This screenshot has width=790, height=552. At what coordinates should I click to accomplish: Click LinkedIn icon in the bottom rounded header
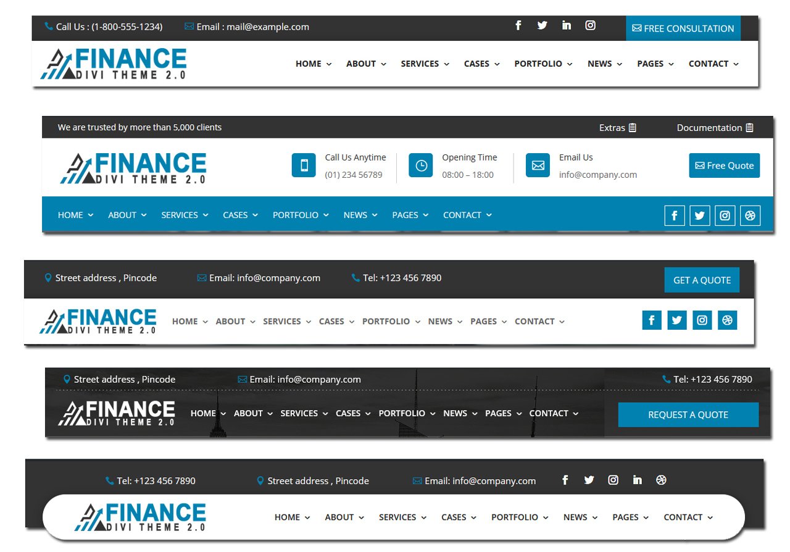click(637, 480)
